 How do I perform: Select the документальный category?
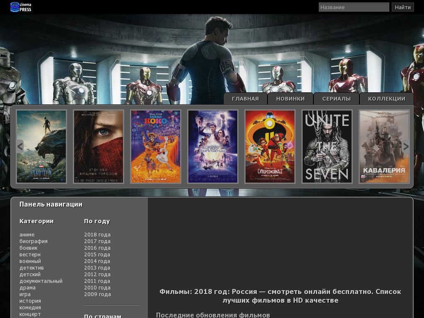(41, 281)
